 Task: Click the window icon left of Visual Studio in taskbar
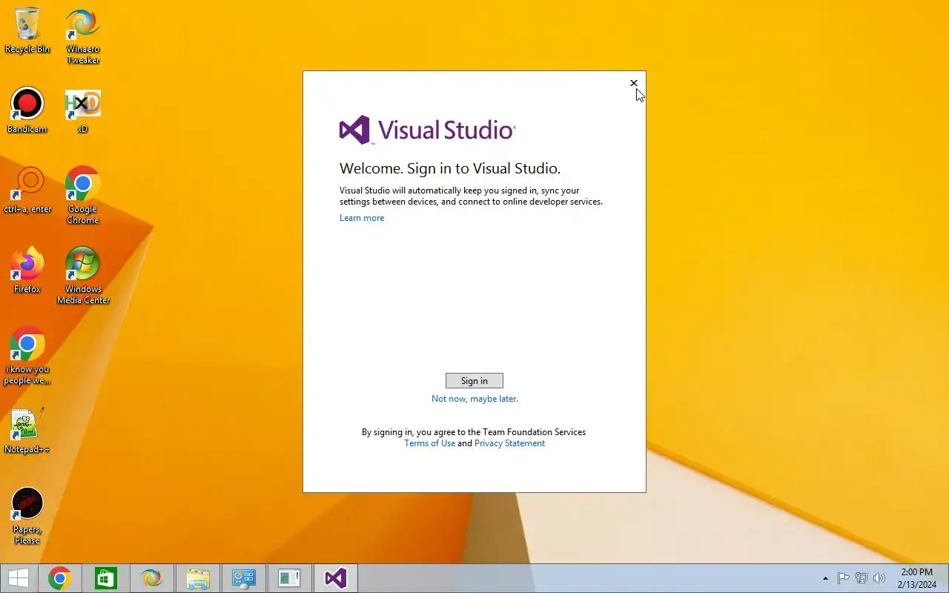pyautogui.click(x=290, y=578)
